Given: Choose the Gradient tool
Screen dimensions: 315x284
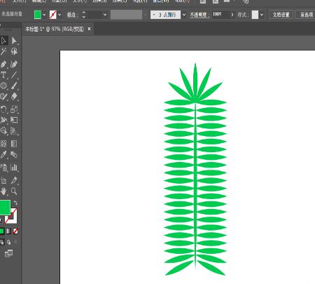Looking at the screenshot, I should (x=14, y=144).
